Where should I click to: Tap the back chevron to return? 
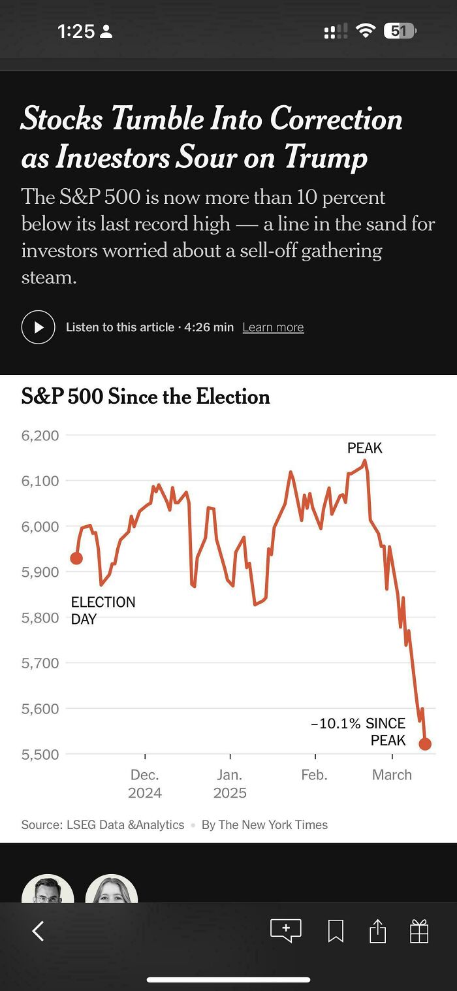tap(37, 930)
